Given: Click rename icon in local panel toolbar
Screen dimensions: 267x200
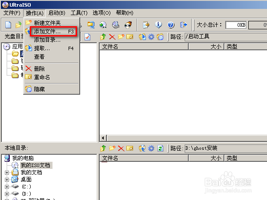Looking at the screenshot, I should [130, 148].
